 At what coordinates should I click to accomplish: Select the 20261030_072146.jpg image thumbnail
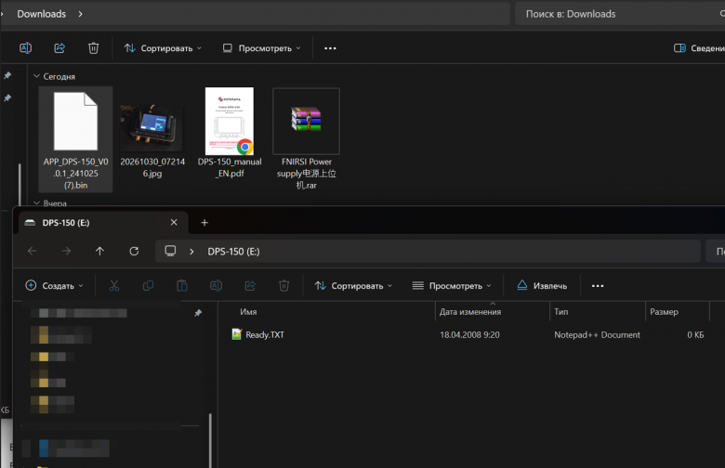pyautogui.click(x=152, y=127)
